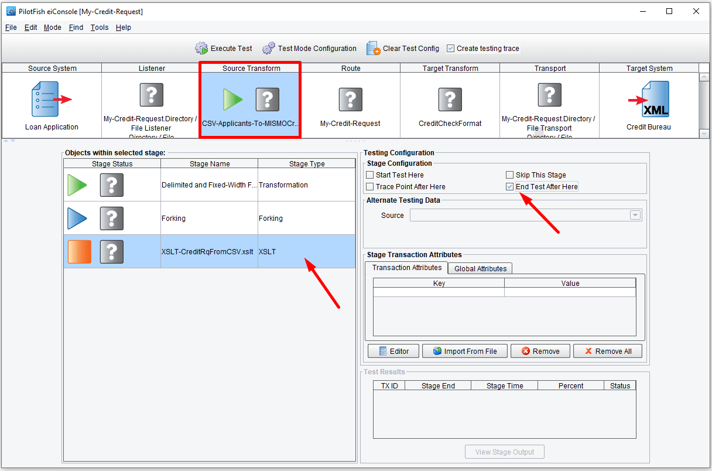Viewport: 712px width, 471px height.
Task: Click the PilotFish eiConsole title bar icon
Action: pyautogui.click(x=11, y=12)
